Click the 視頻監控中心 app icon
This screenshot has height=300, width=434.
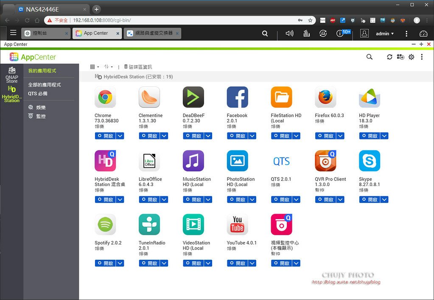pos(281,224)
